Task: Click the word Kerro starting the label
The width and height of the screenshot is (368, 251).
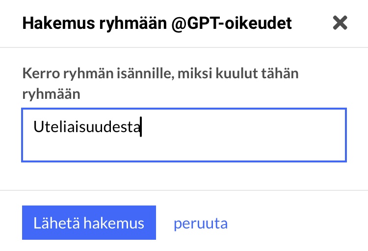Action: point(38,75)
